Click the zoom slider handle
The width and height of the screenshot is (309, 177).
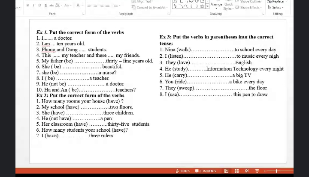(277, 171)
